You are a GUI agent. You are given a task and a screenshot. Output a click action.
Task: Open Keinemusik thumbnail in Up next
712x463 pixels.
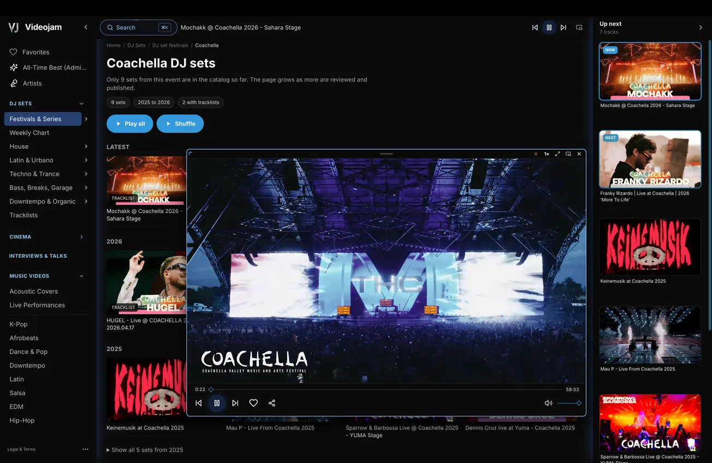[650, 247]
